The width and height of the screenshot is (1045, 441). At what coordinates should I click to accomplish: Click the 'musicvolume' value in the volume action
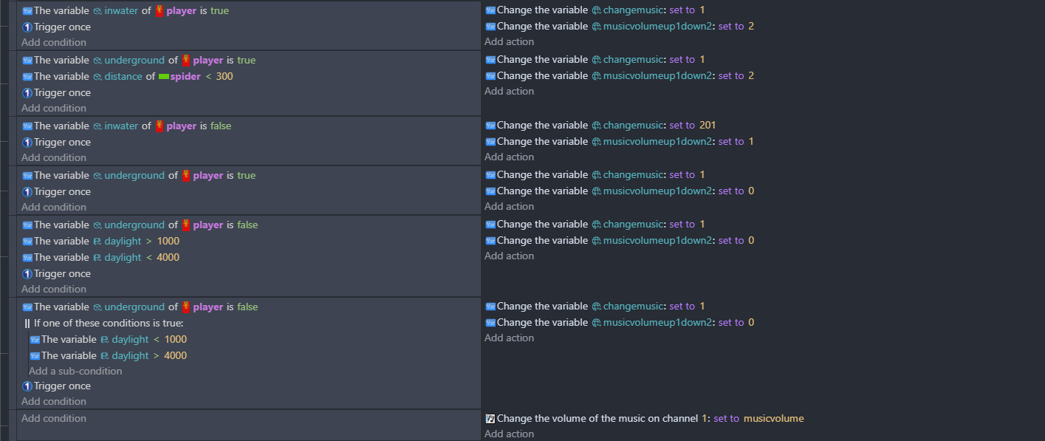coord(773,419)
